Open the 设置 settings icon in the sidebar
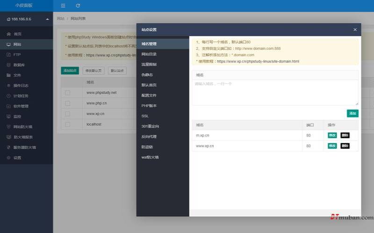Screen dimensions: 374x233 tap(8, 158)
